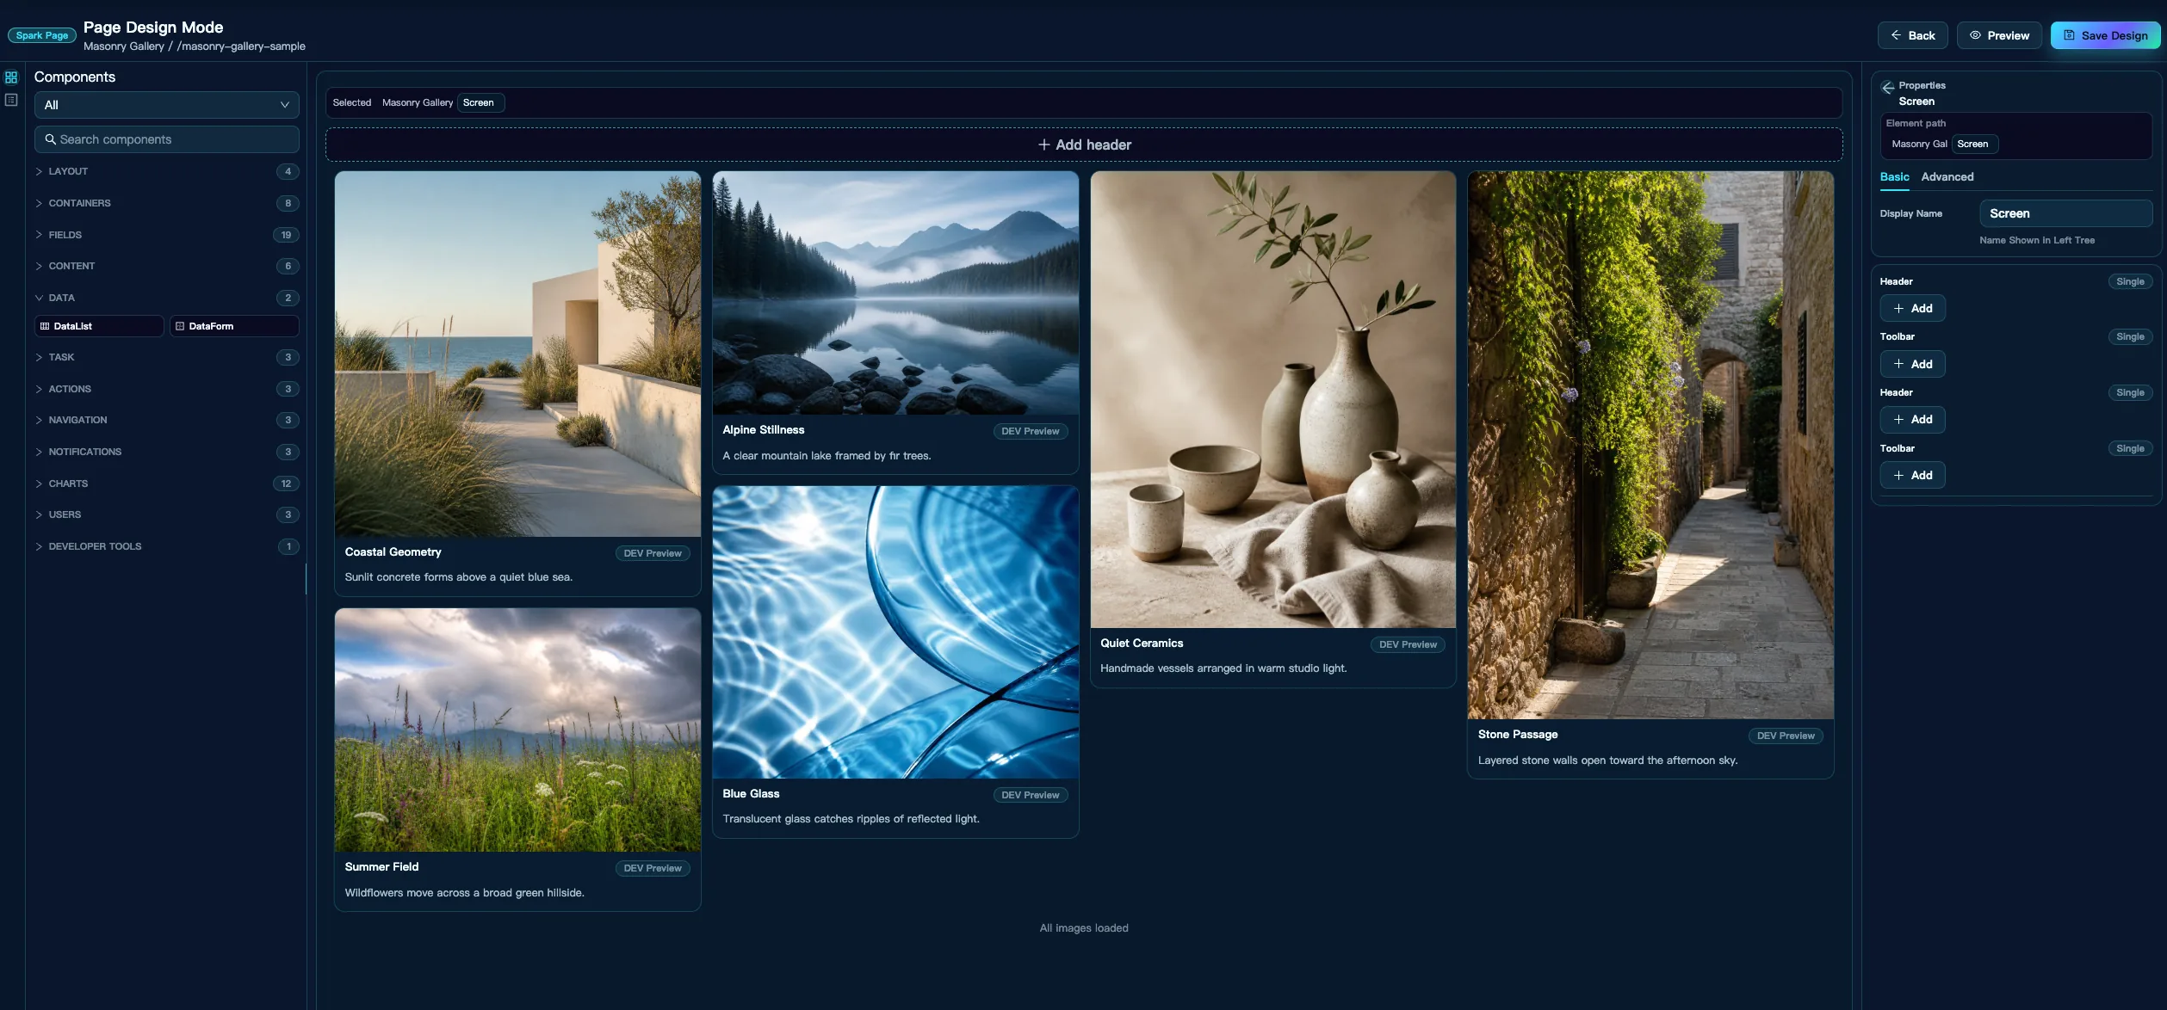Add the DataForm component
This screenshot has height=1010, width=2167.
234,326
